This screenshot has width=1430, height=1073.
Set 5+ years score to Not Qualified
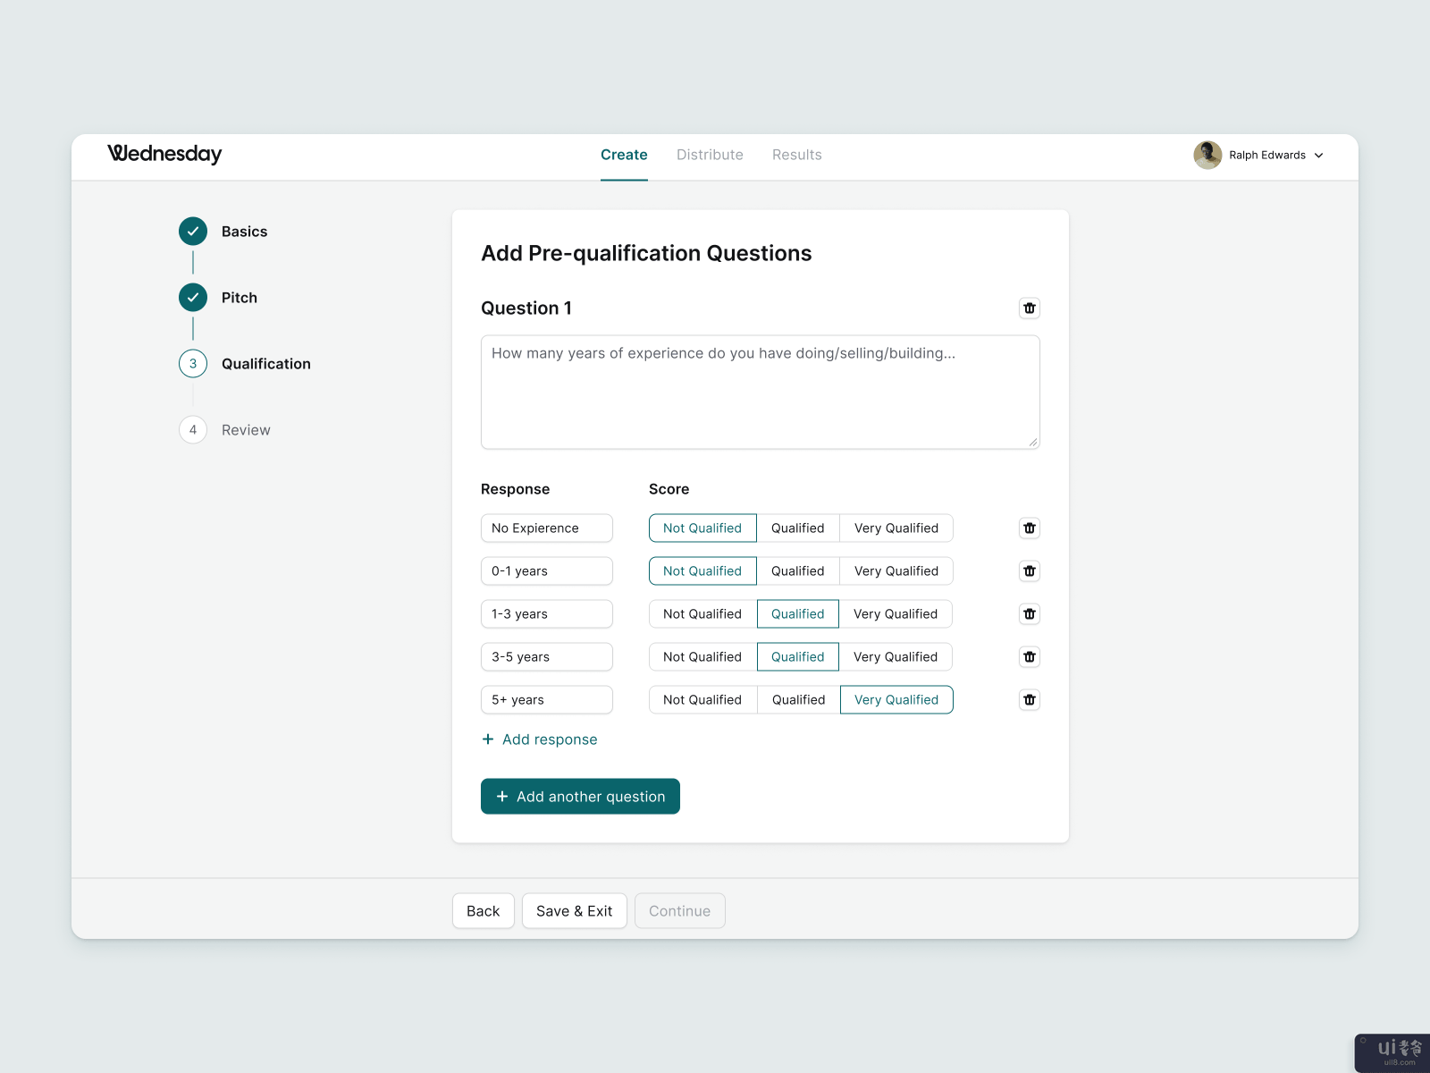(702, 700)
